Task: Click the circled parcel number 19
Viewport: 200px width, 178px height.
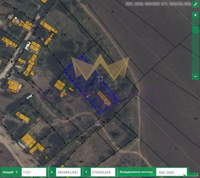Action: point(116,134)
